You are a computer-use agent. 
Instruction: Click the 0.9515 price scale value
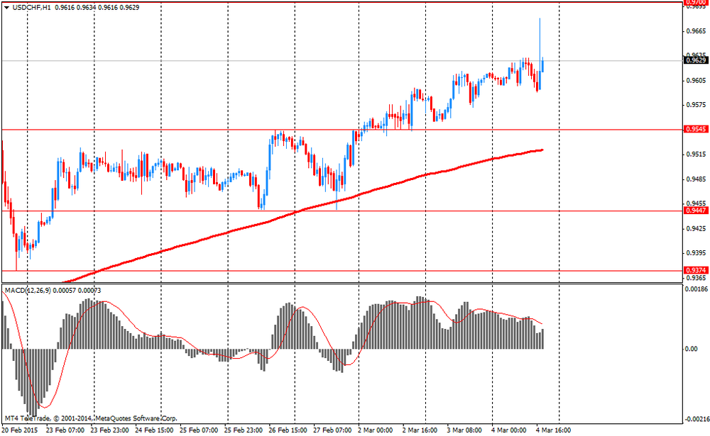point(696,155)
